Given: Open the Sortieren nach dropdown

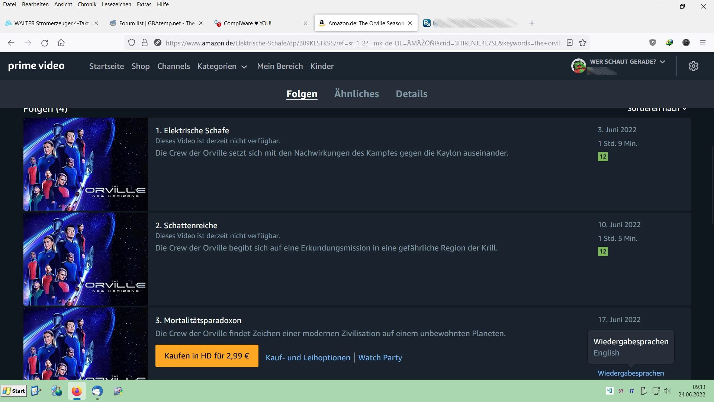Looking at the screenshot, I should pyautogui.click(x=657, y=109).
